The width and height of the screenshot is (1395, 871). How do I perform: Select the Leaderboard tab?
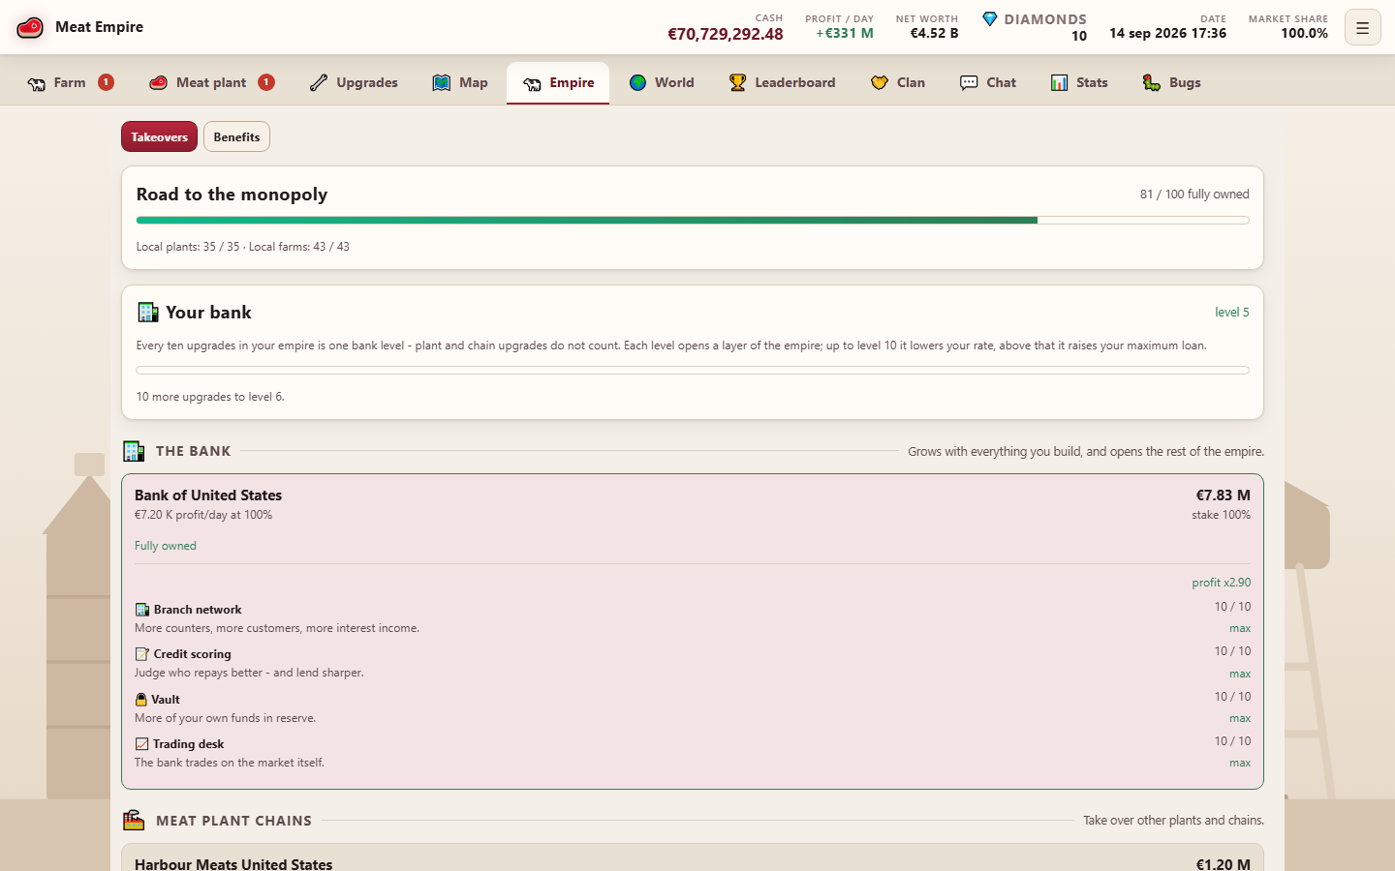click(x=782, y=83)
